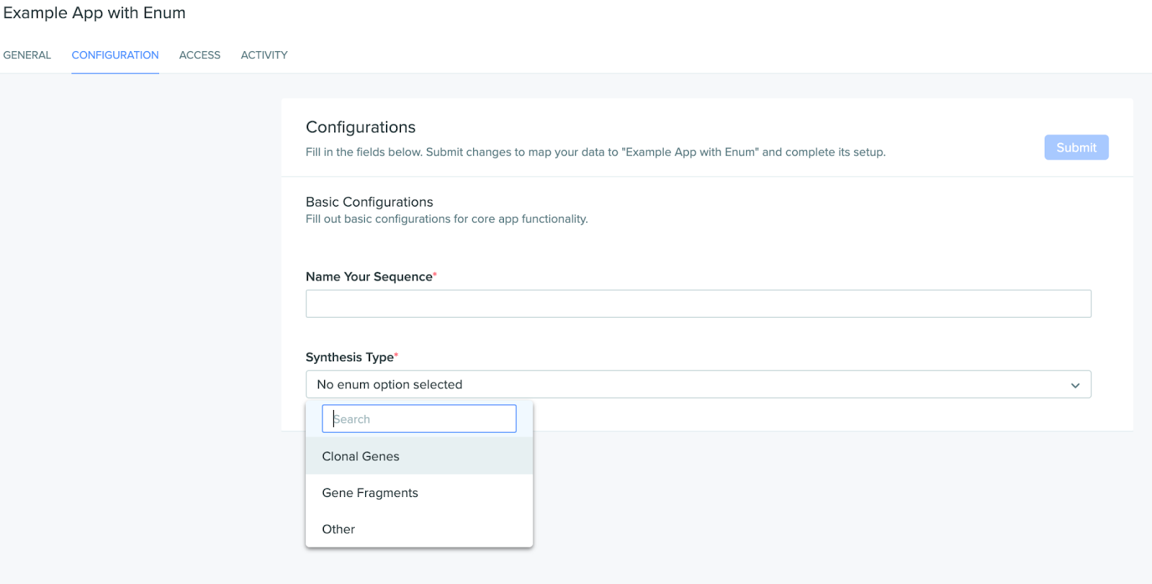Click the 'Fill out basic configurations' description
1152x584 pixels.
446,219
